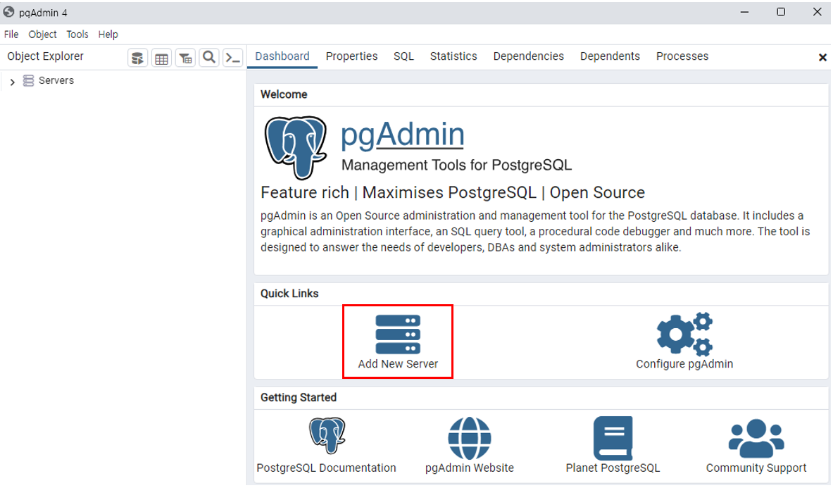Open PostgreSQL Documentation elephant icon
Screen dimensions: 833x488
tap(327, 435)
